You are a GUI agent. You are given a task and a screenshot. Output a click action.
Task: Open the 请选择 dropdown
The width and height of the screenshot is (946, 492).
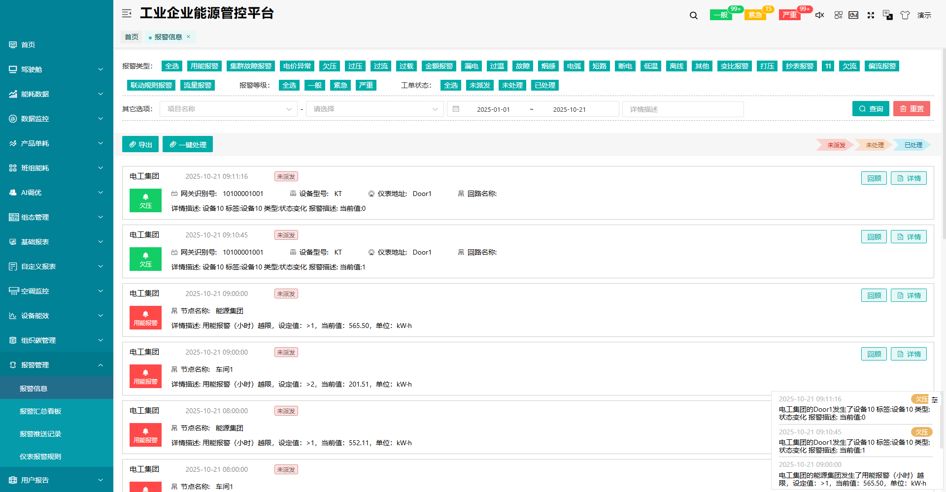click(x=375, y=109)
